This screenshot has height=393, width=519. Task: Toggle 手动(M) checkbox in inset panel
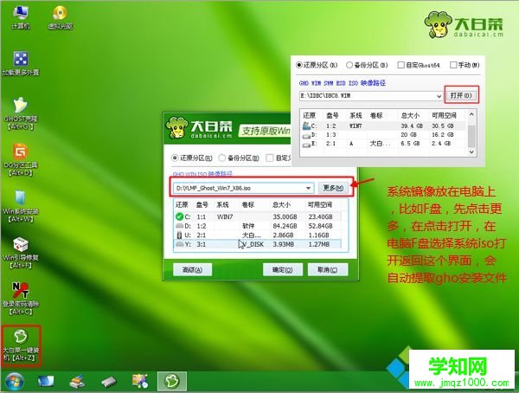click(x=453, y=65)
